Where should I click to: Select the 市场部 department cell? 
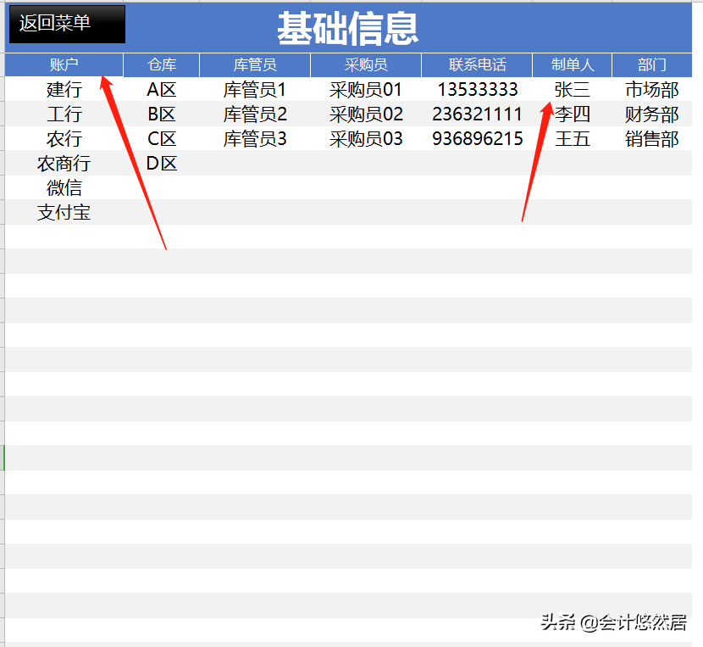(652, 89)
